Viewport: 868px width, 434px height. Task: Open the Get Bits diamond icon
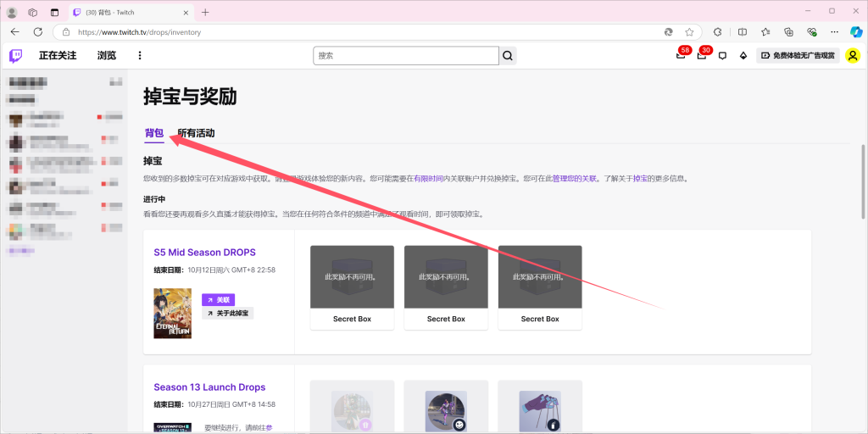coord(743,55)
